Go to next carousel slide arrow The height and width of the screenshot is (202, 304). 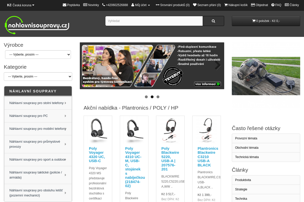click(x=218, y=65)
